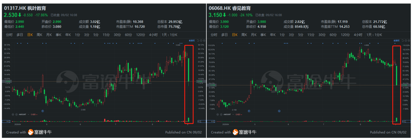Image resolution: width=413 pixels, height=140 pixels.
Task: Close the AMOUNT indicator in left chart
Action: point(17,115)
